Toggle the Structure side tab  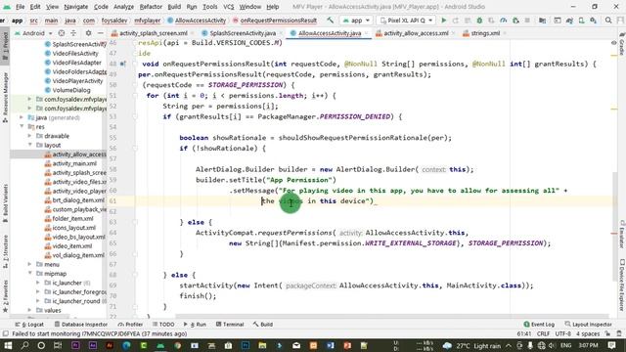coord(5,250)
